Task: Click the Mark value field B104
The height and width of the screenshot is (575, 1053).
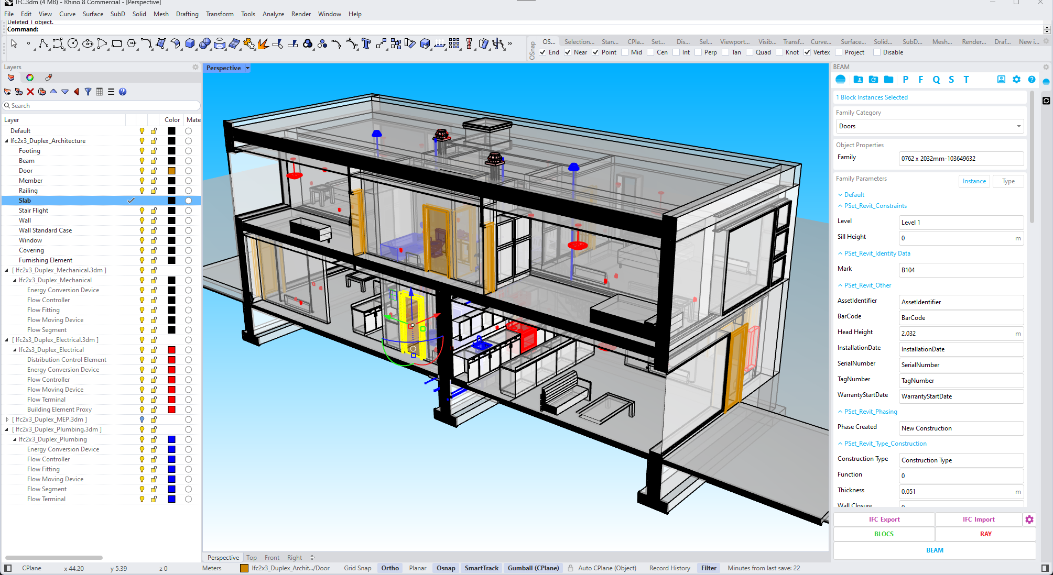Action: [961, 270]
